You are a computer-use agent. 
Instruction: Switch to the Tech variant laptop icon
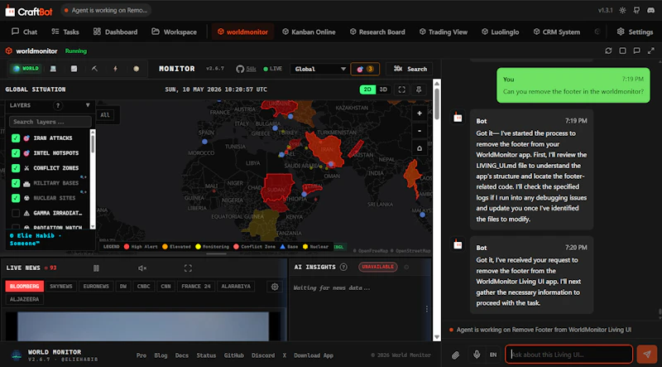[53, 69]
